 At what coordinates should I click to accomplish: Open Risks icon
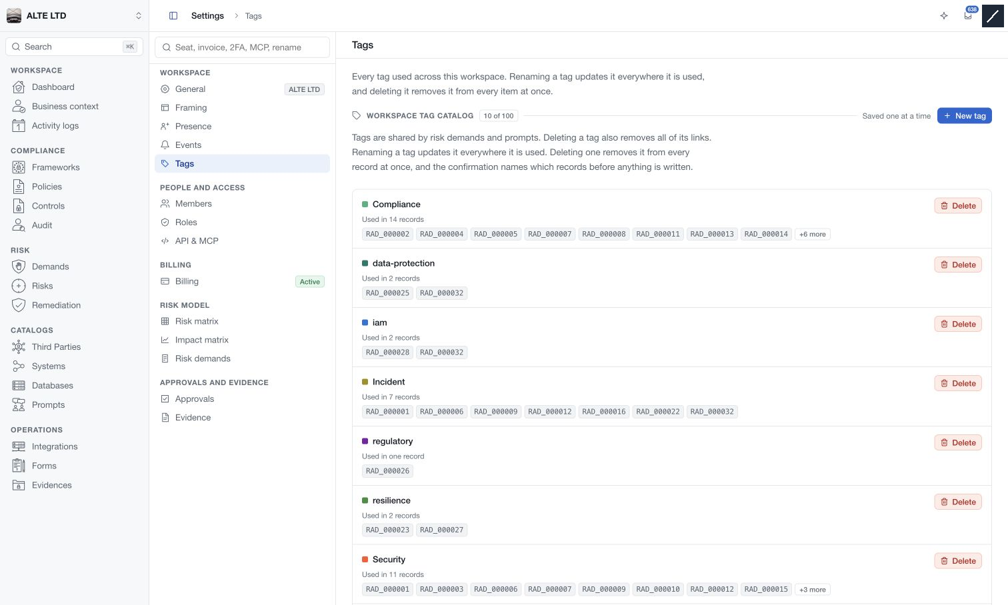coord(19,287)
